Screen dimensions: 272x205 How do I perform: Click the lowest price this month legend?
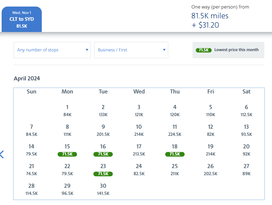tap(228, 50)
